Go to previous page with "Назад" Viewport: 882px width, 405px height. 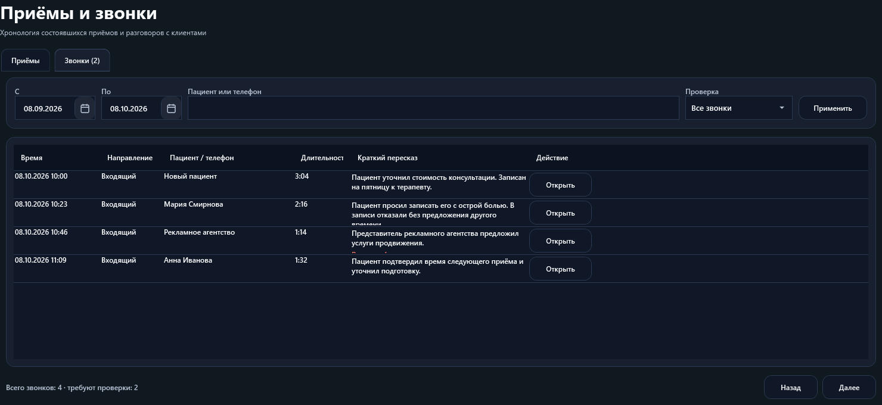click(790, 387)
